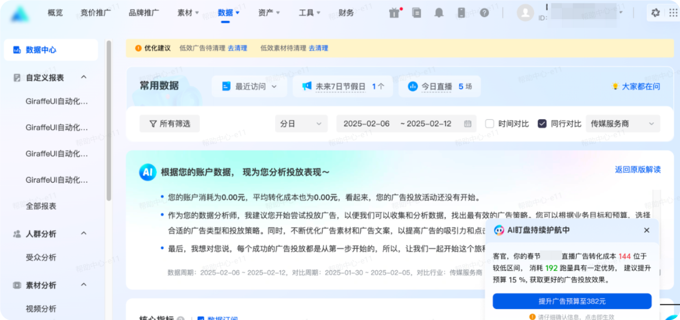Screen dimensions: 680x320
Task: Click the AI盯盘 robot icon in popup
Action: coord(499,230)
